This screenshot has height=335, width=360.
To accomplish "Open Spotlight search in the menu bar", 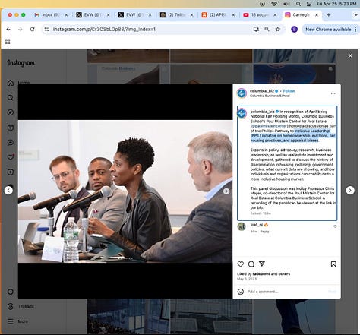I will tap(298, 4).
